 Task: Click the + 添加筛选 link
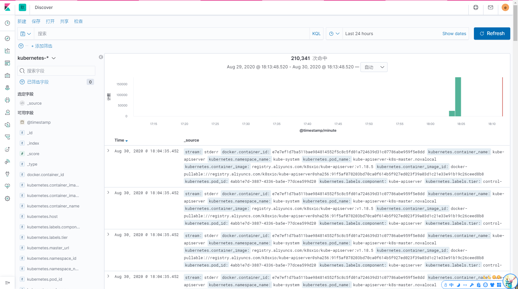42,46
